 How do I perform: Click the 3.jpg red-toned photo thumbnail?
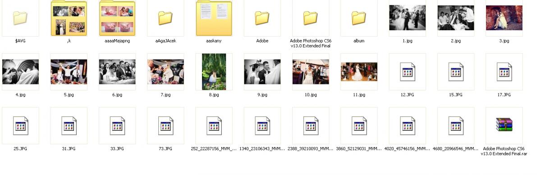coord(504,18)
